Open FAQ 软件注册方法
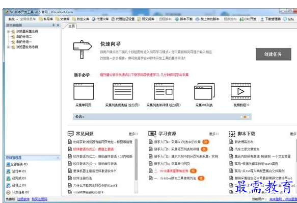Image resolution: width=297 pixels, height=203 pixels. [83, 178]
